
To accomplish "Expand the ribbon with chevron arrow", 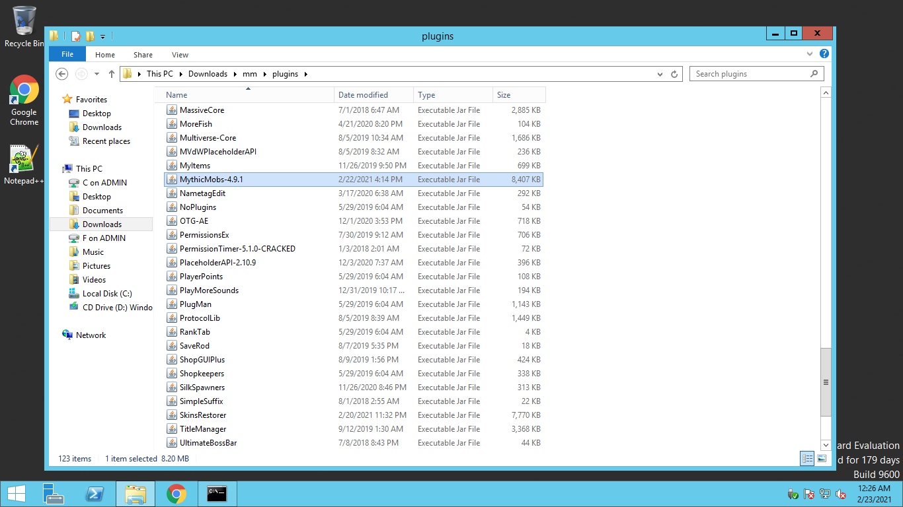I will pos(810,54).
